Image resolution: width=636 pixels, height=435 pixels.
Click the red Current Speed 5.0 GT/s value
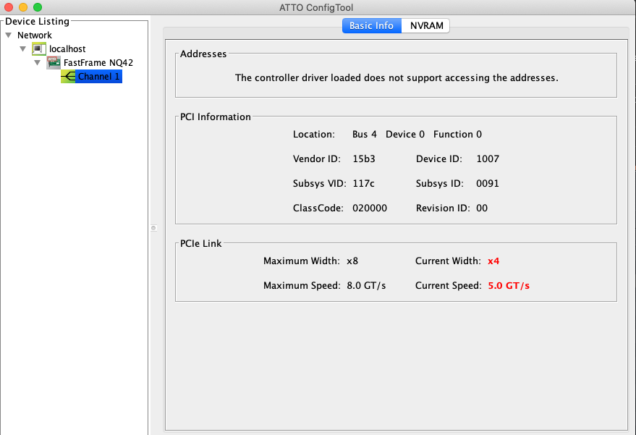[x=509, y=286]
